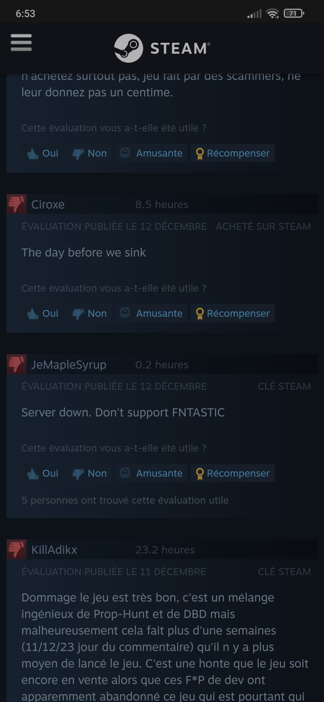
Task: Click thumbs-down icon next to JeMapleSyrup
Action: point(16,364)
